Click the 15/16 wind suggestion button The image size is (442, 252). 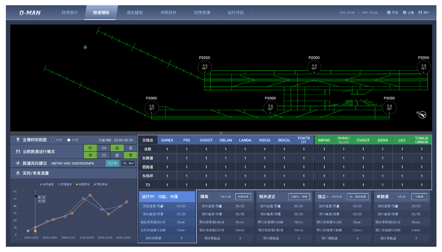(x=112, y=163)
